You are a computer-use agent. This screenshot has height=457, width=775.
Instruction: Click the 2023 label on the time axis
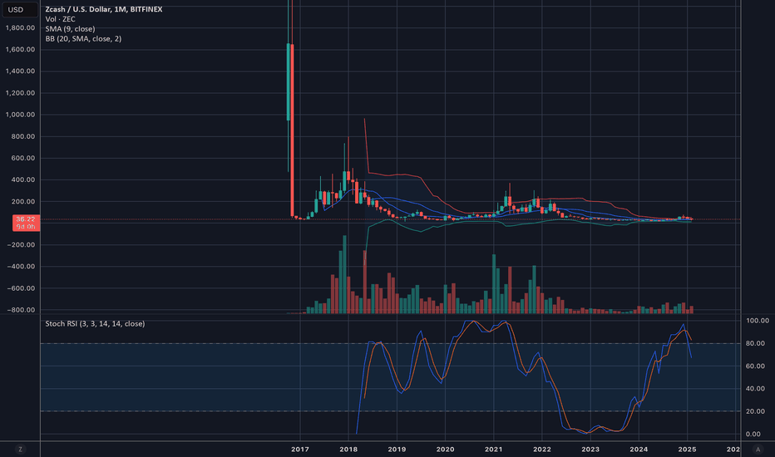pyautogui.click(x=590, y=449)
